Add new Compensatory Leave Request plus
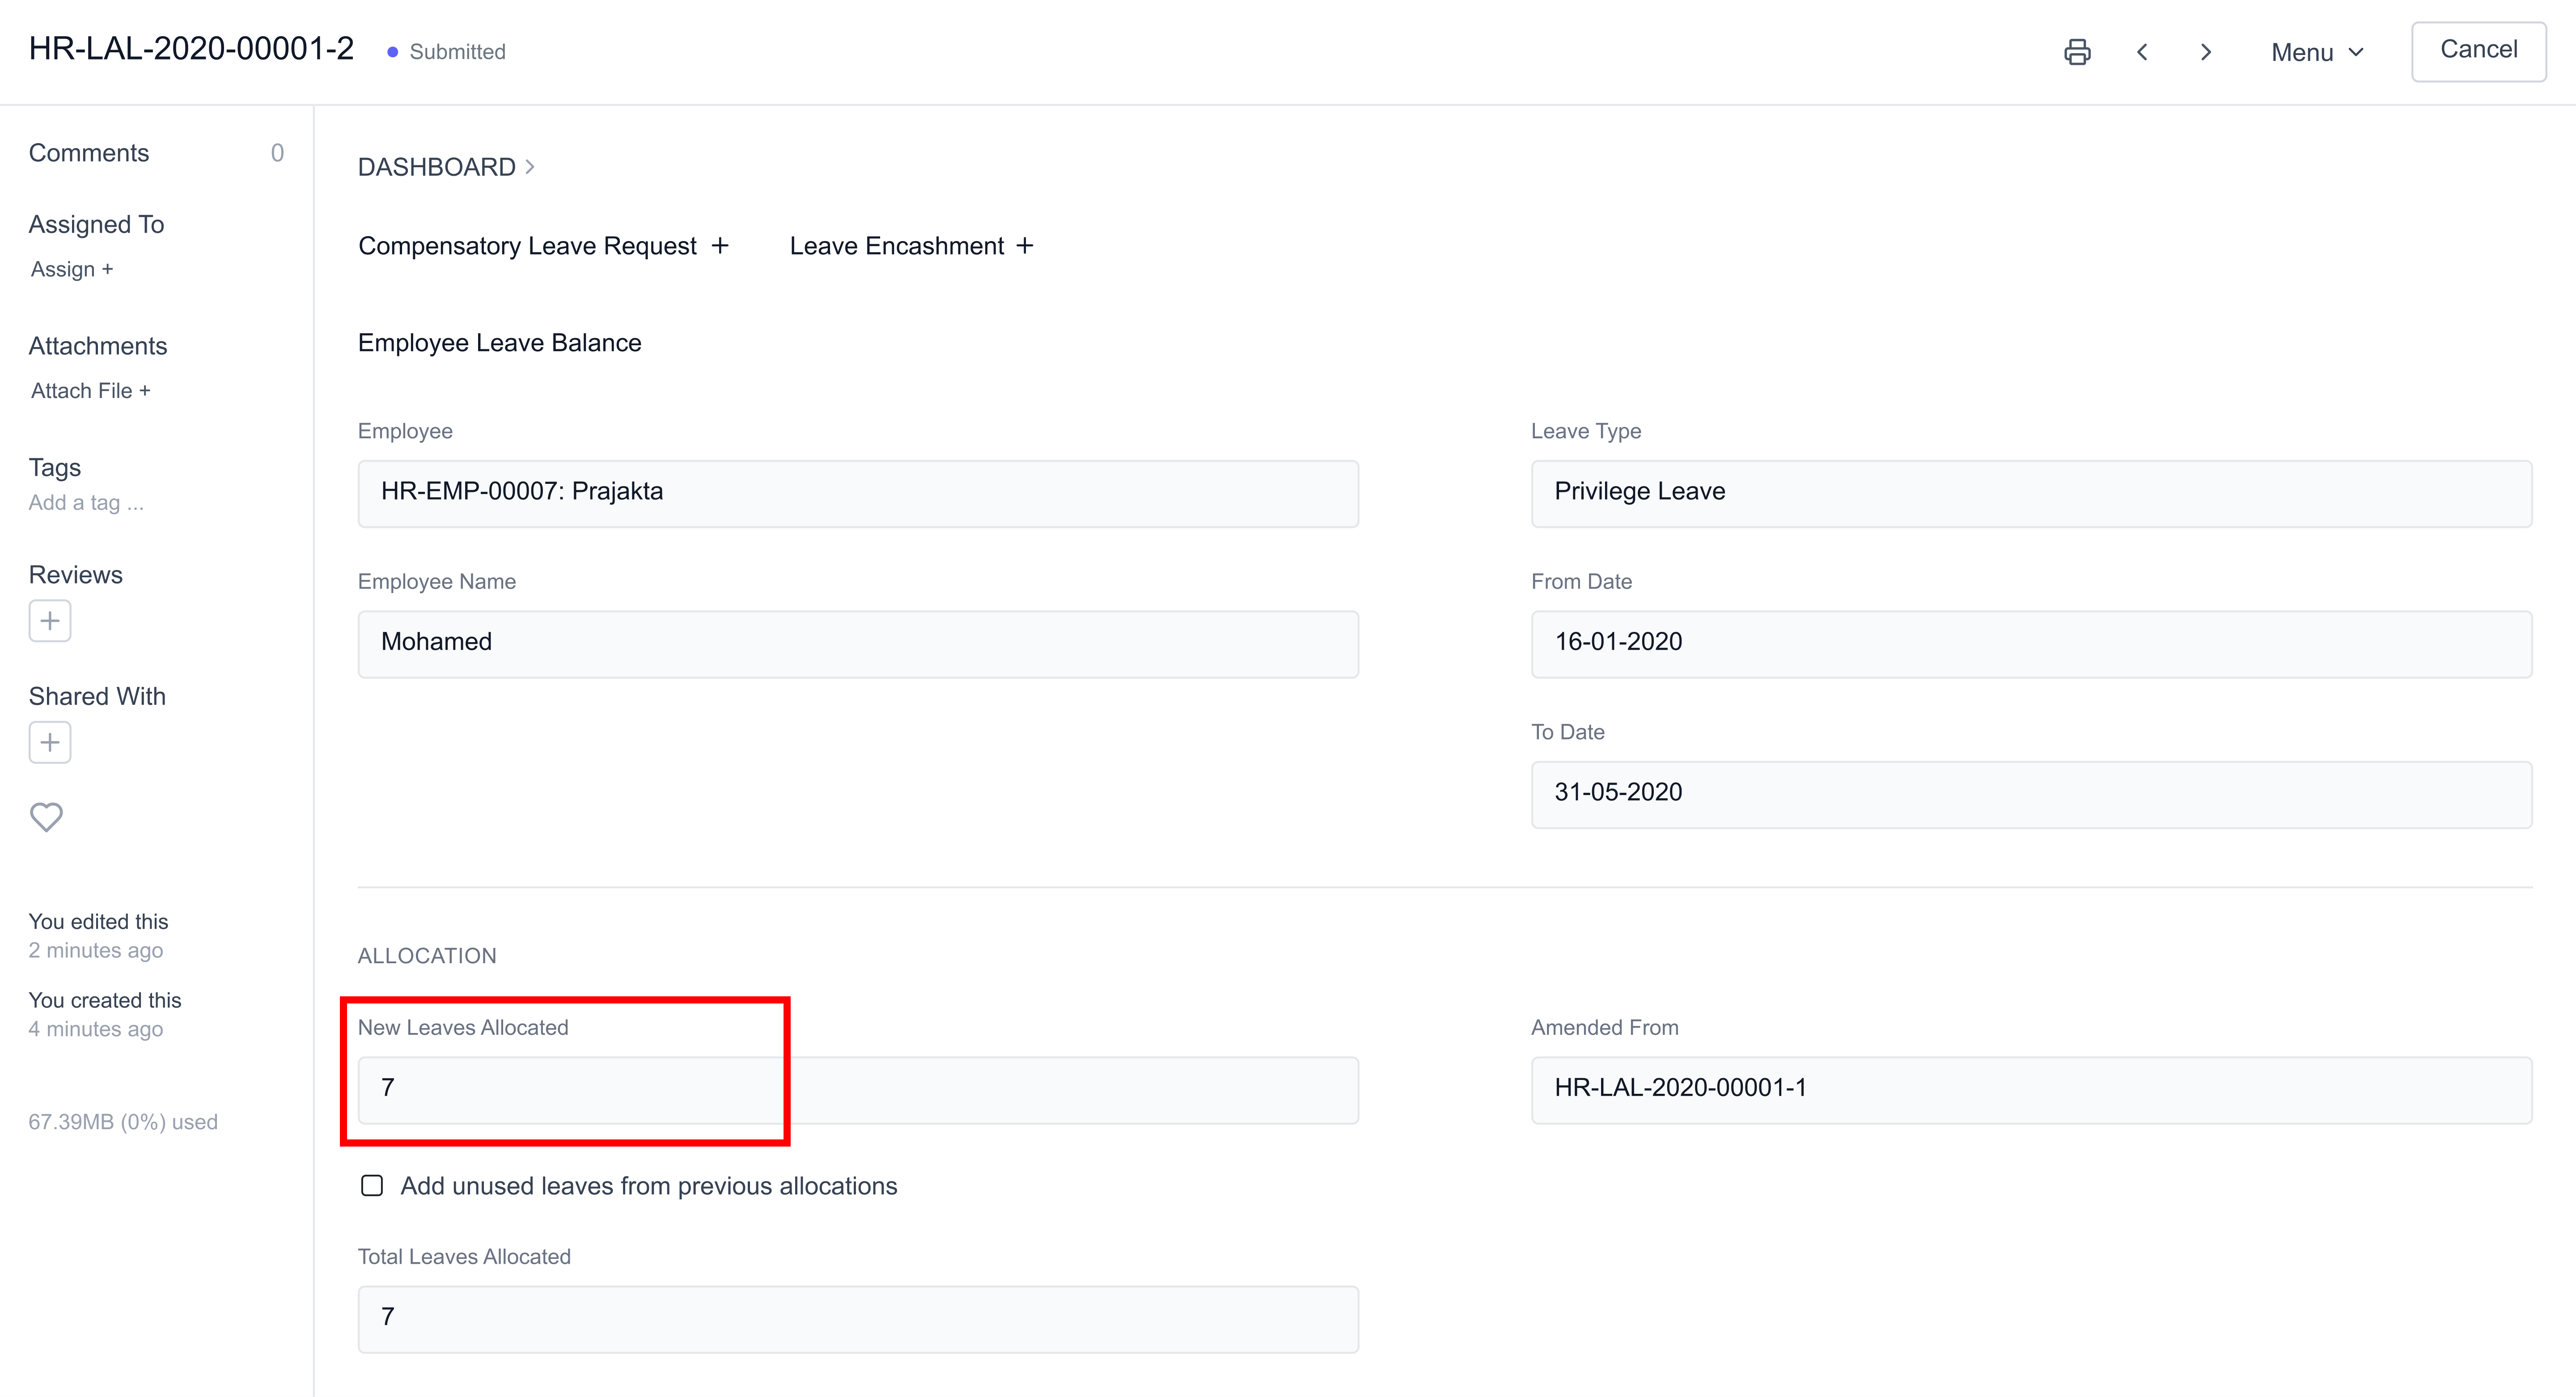The width and height of the screenshot is (2576, 1397). pyautogui.click(x=720, y=246)
